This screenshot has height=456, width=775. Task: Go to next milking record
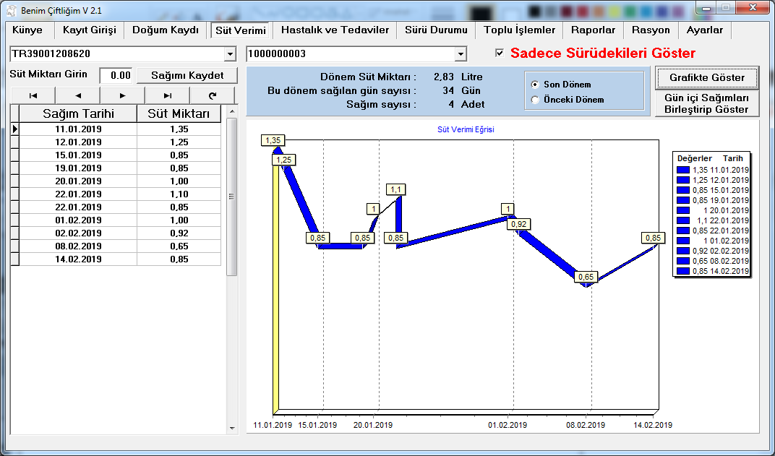pos(122,95)
